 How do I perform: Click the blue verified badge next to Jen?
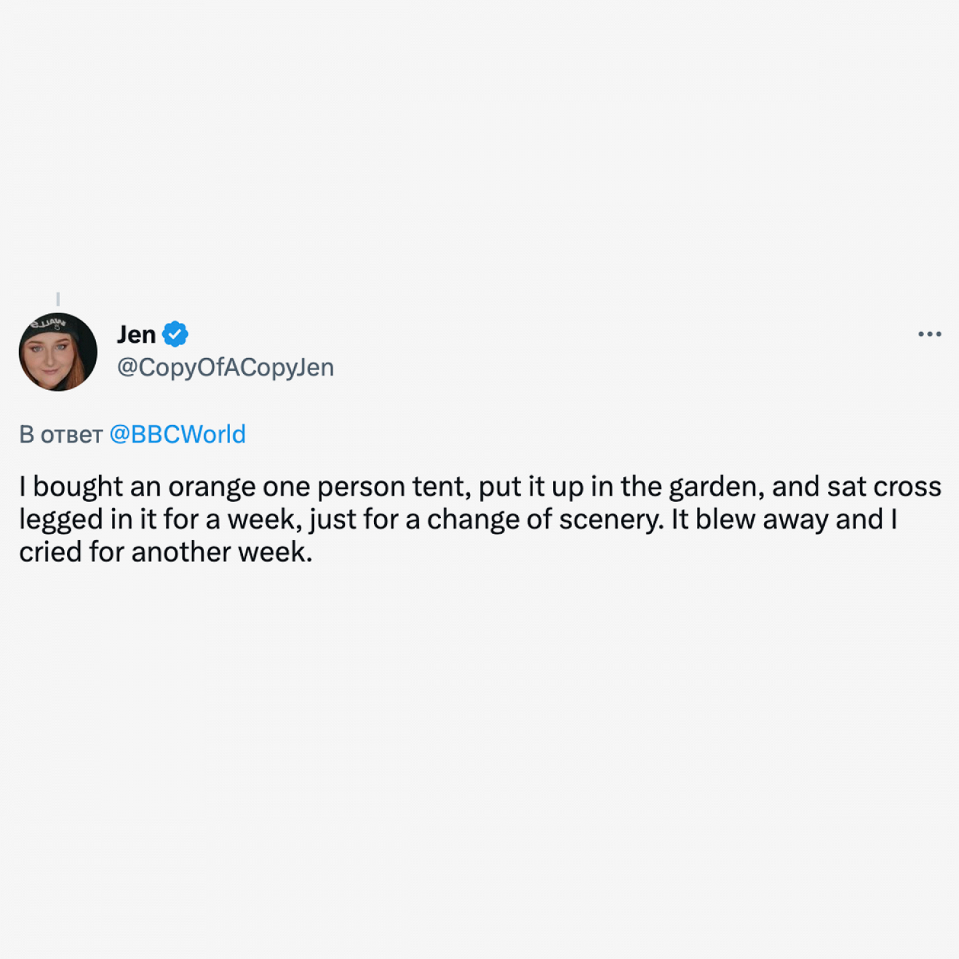(x=175, y=334)
